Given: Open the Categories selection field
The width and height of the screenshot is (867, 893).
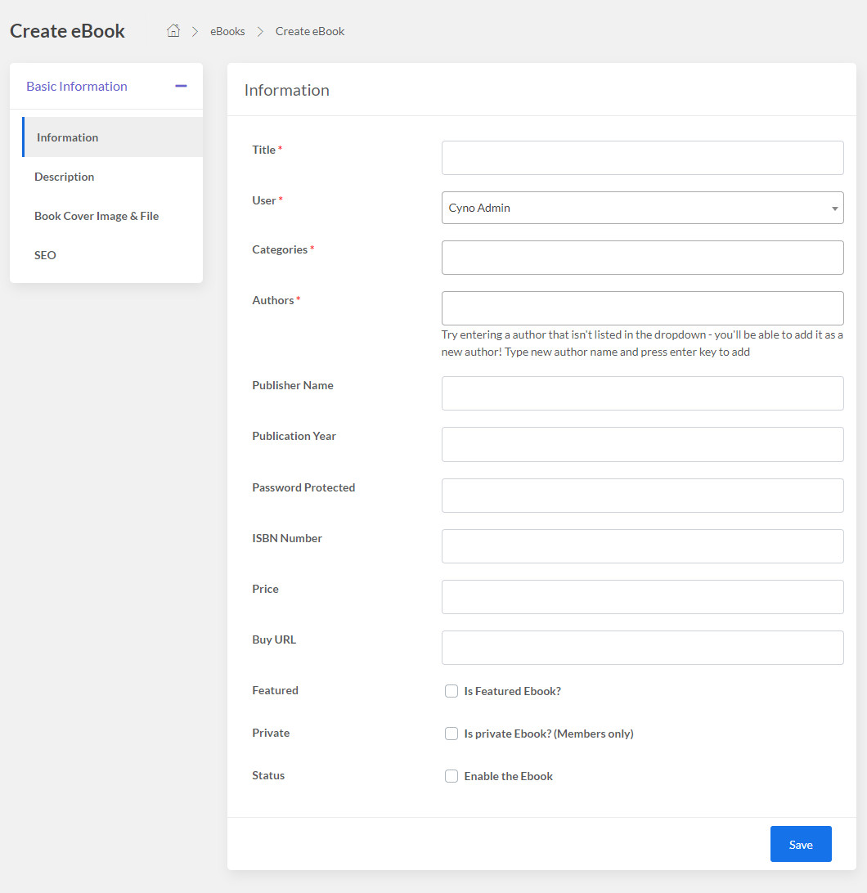Looking at the screenshot, I should click(642, 258).
